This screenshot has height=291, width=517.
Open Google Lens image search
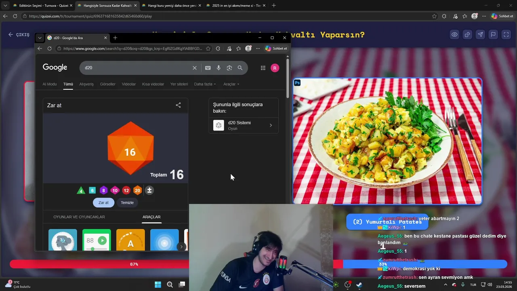tap(229, 68)
